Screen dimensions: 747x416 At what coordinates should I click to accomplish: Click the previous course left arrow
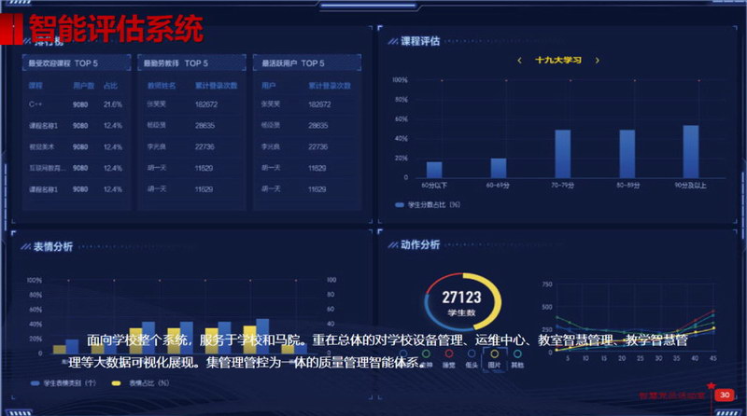click(x=518, y=60)
